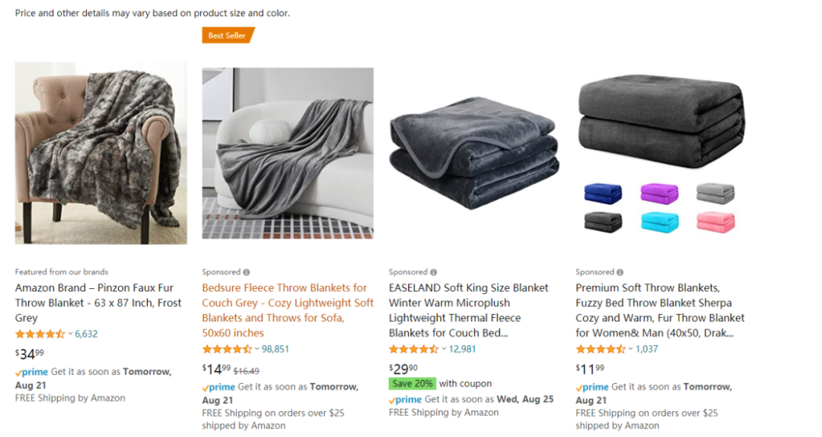Open Bedsure Fleece Throw Blankets product title
822x437 pixels.
(288, 310)
